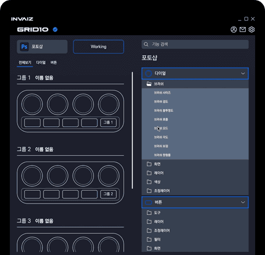Click the vertical scrollbar beside groups
Screen dimensions: 265x255
coord(132,130)
